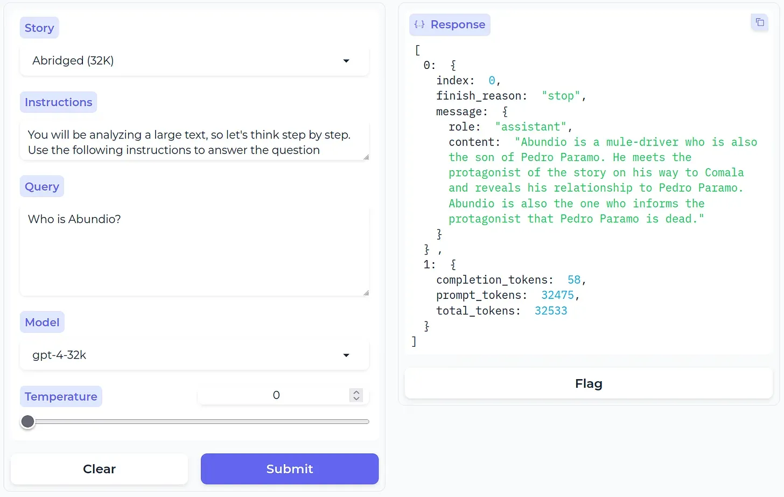Flag the current response

pos(588,383)
